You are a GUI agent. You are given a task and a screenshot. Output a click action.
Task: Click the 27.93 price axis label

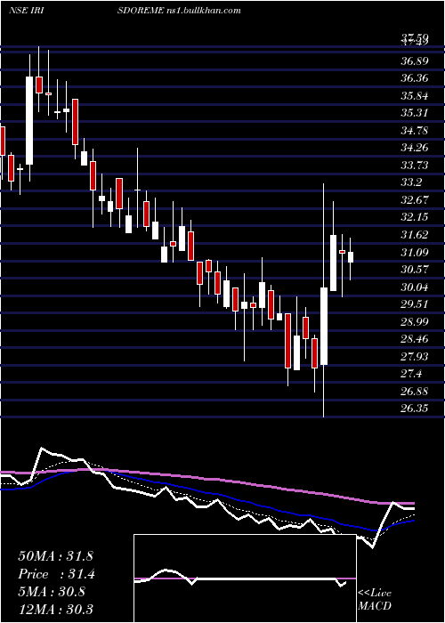pyautogui.click(x=415, y=356)
